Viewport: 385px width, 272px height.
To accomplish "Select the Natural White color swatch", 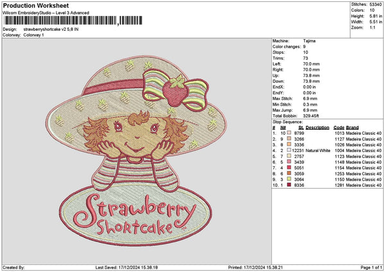I will point(289,150).
